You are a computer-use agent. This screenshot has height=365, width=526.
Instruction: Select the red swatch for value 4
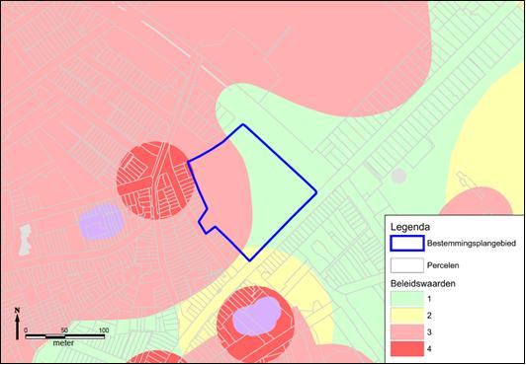407,348
